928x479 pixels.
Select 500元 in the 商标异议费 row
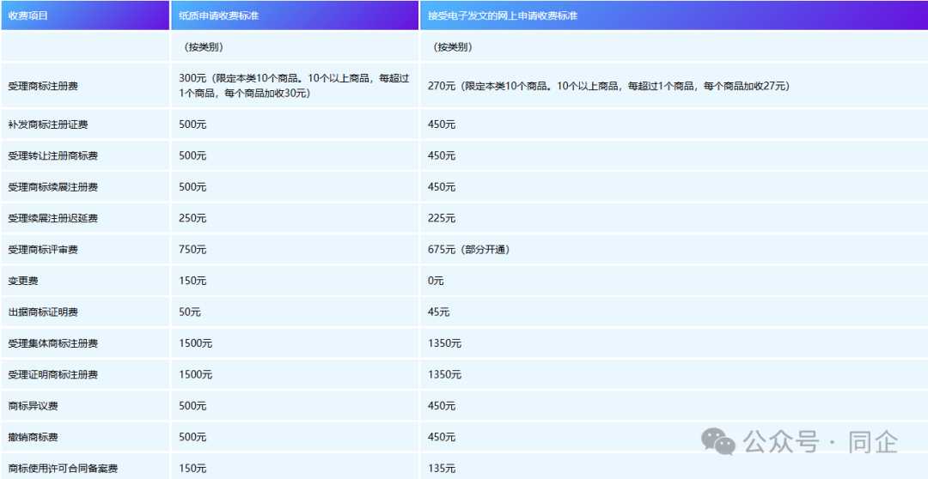point(193,406)
